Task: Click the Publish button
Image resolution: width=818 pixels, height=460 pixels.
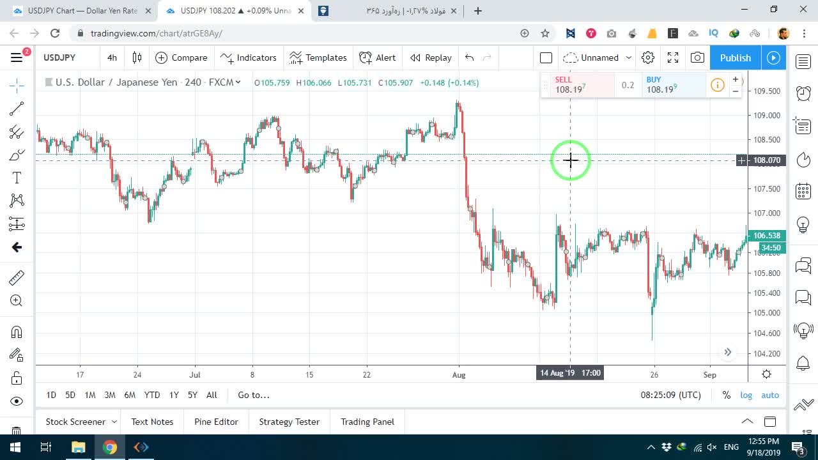Action: click(x=736, y=57)
